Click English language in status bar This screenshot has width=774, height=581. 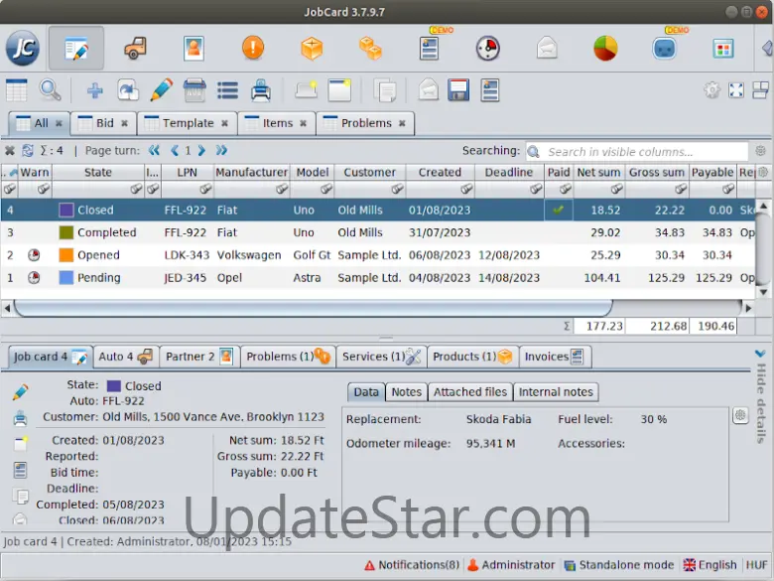click(x=709, y=565)
